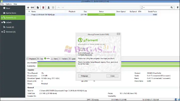Click the Save As path value

pos(63,91)
